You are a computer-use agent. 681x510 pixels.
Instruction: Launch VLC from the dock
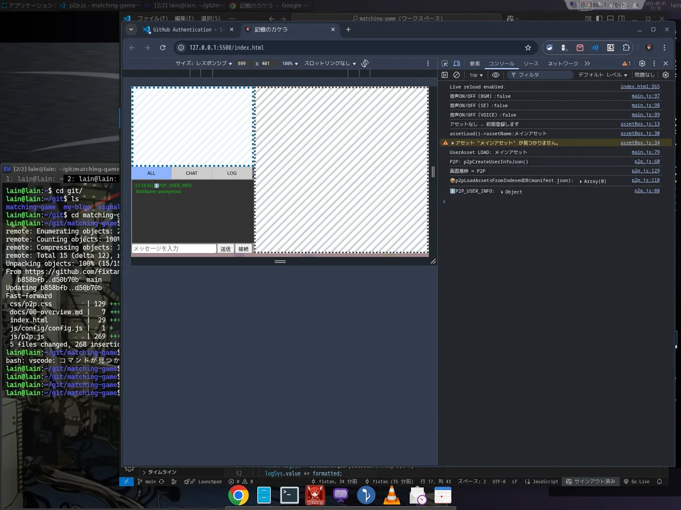pos(391,495)
